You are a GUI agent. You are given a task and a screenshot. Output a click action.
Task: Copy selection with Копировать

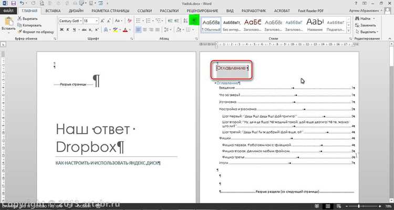point(29,25)
